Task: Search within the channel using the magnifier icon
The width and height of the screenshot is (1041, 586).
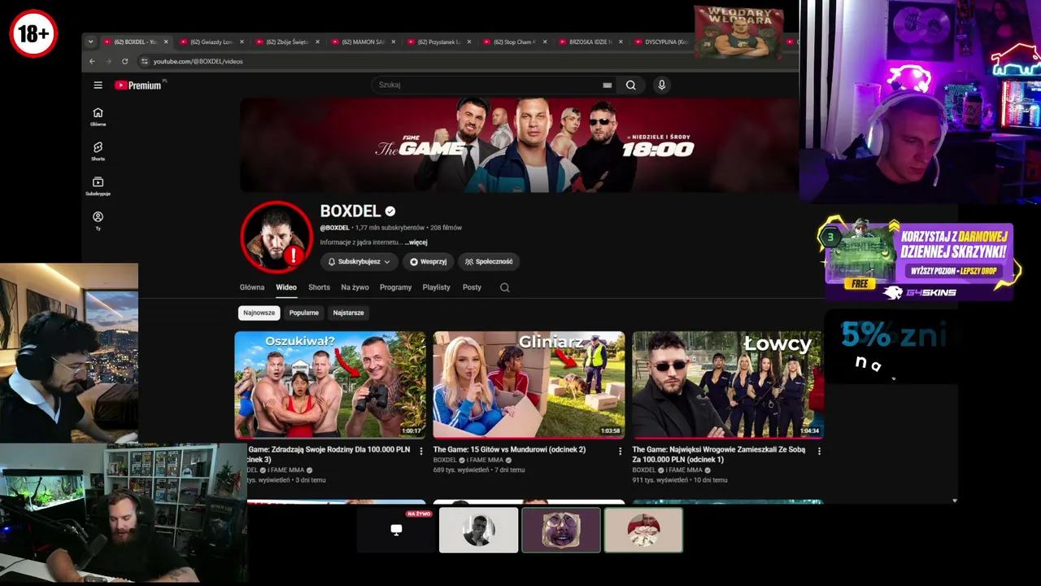Action: tap(504, 287)
